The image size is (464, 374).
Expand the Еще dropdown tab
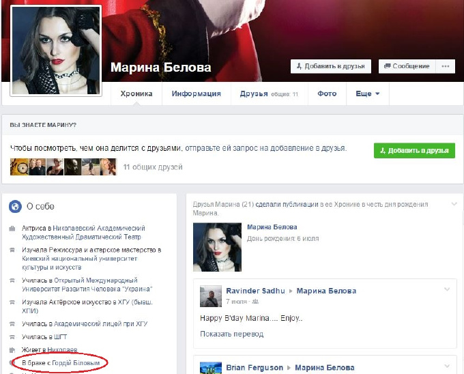[x=367, y=93]
